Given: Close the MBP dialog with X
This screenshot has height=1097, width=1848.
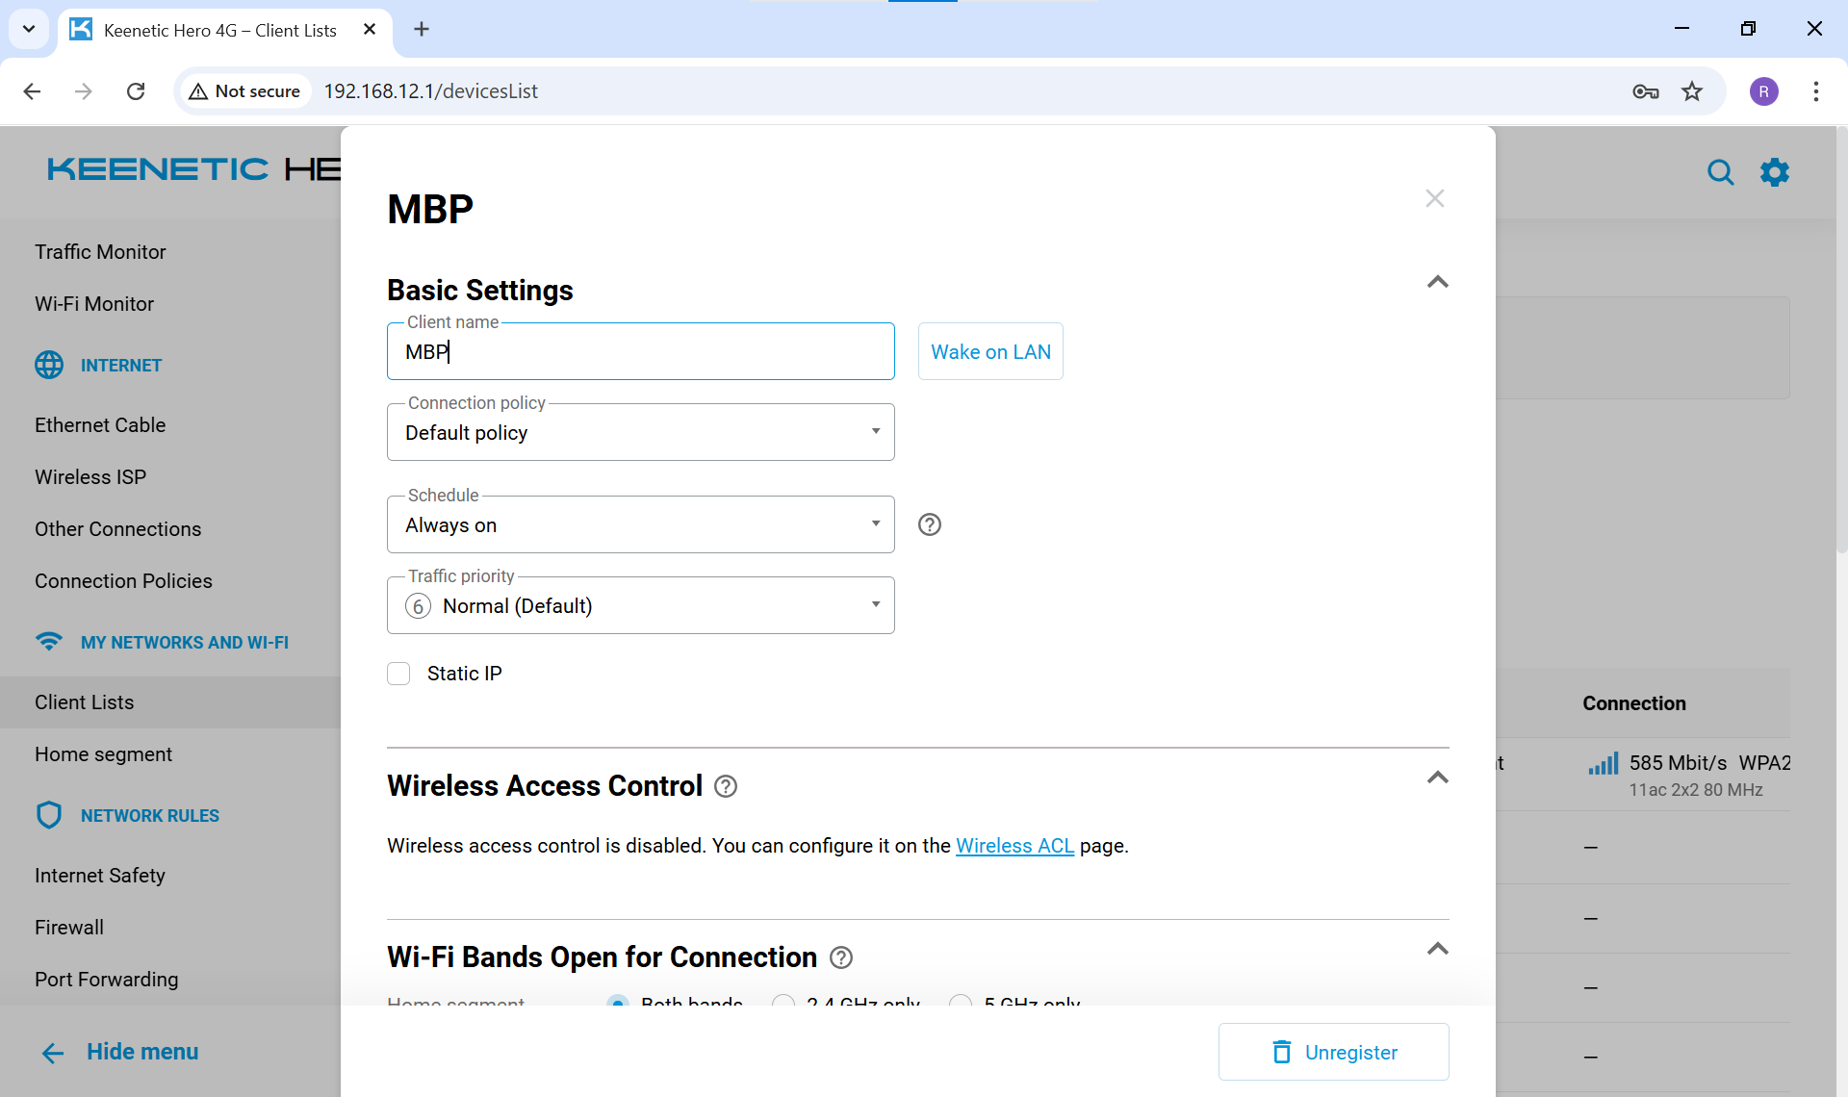Looking at the screenshot, I should pos(1434,198).
